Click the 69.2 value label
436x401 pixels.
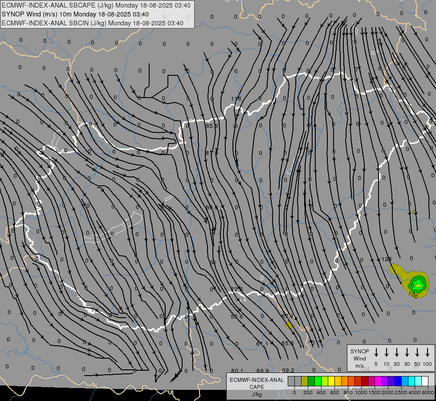pos(288,370)
